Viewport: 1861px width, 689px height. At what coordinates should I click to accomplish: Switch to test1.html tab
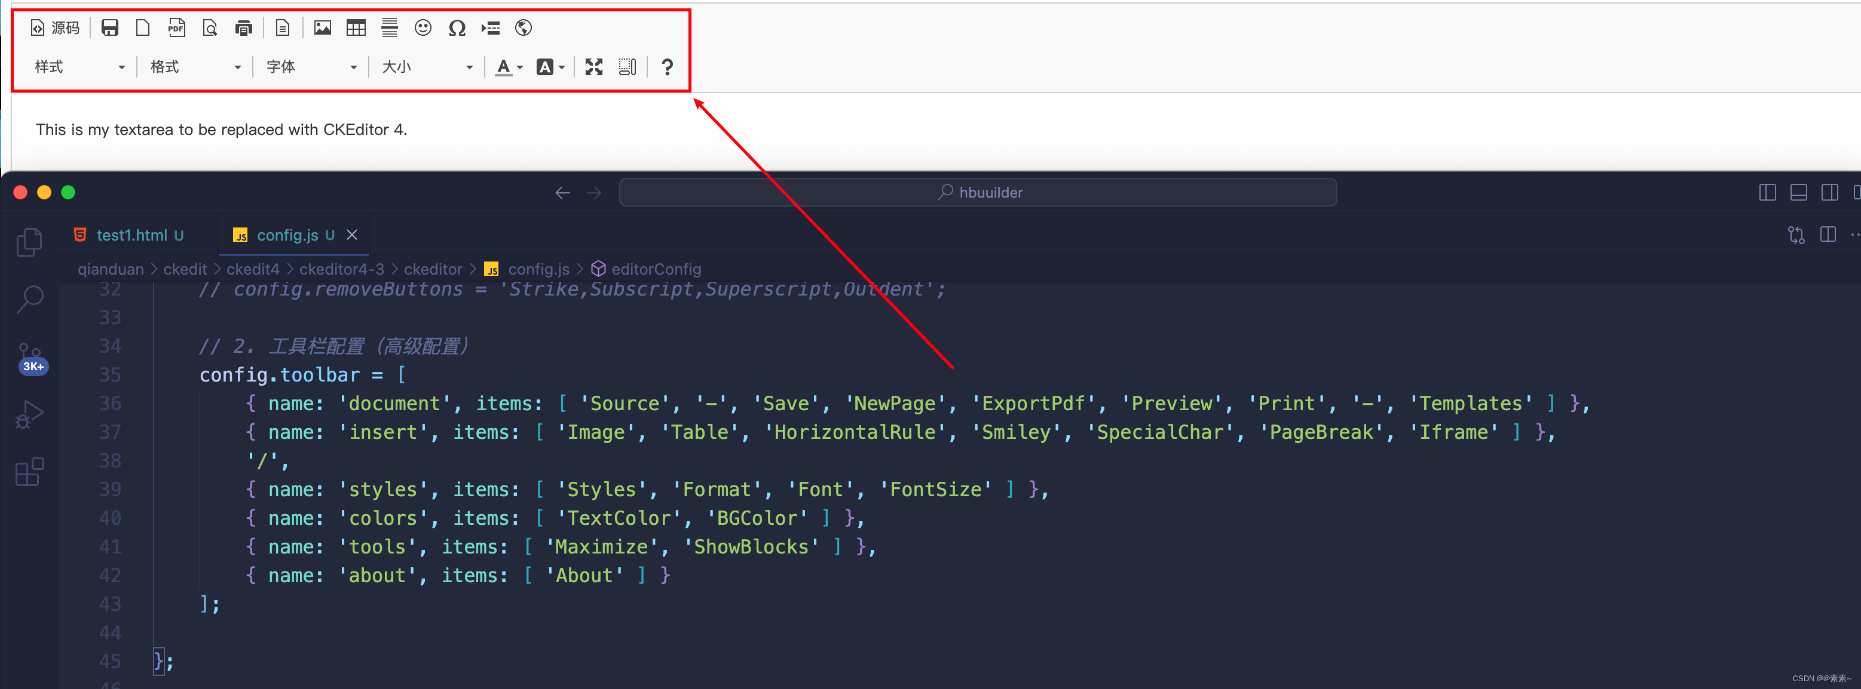click(x=131, y=235)
